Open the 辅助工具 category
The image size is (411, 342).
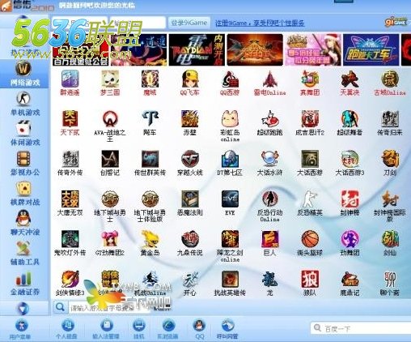(x=24, y=254)
